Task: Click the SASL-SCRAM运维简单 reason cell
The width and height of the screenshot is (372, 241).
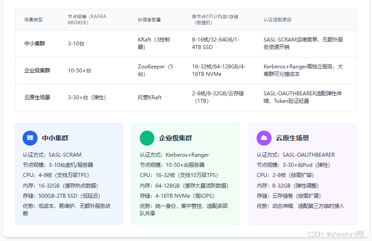Action: (x=303, y=43)
